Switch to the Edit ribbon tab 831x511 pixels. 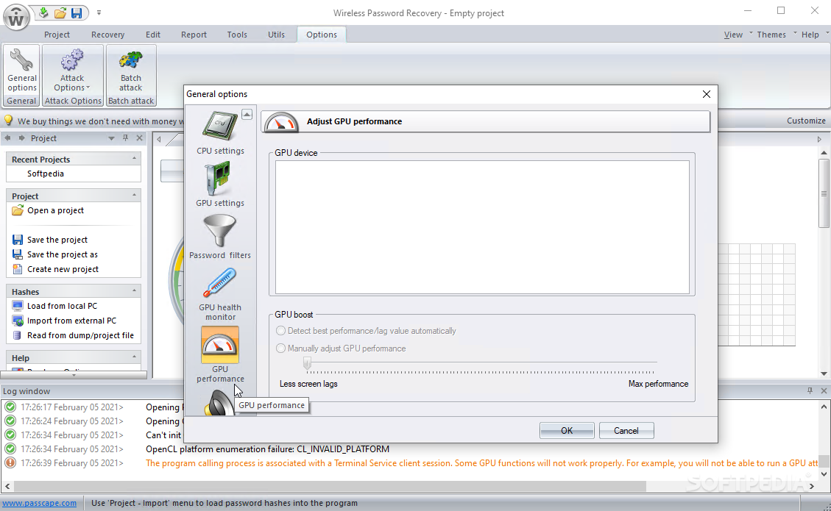point(153,35)
